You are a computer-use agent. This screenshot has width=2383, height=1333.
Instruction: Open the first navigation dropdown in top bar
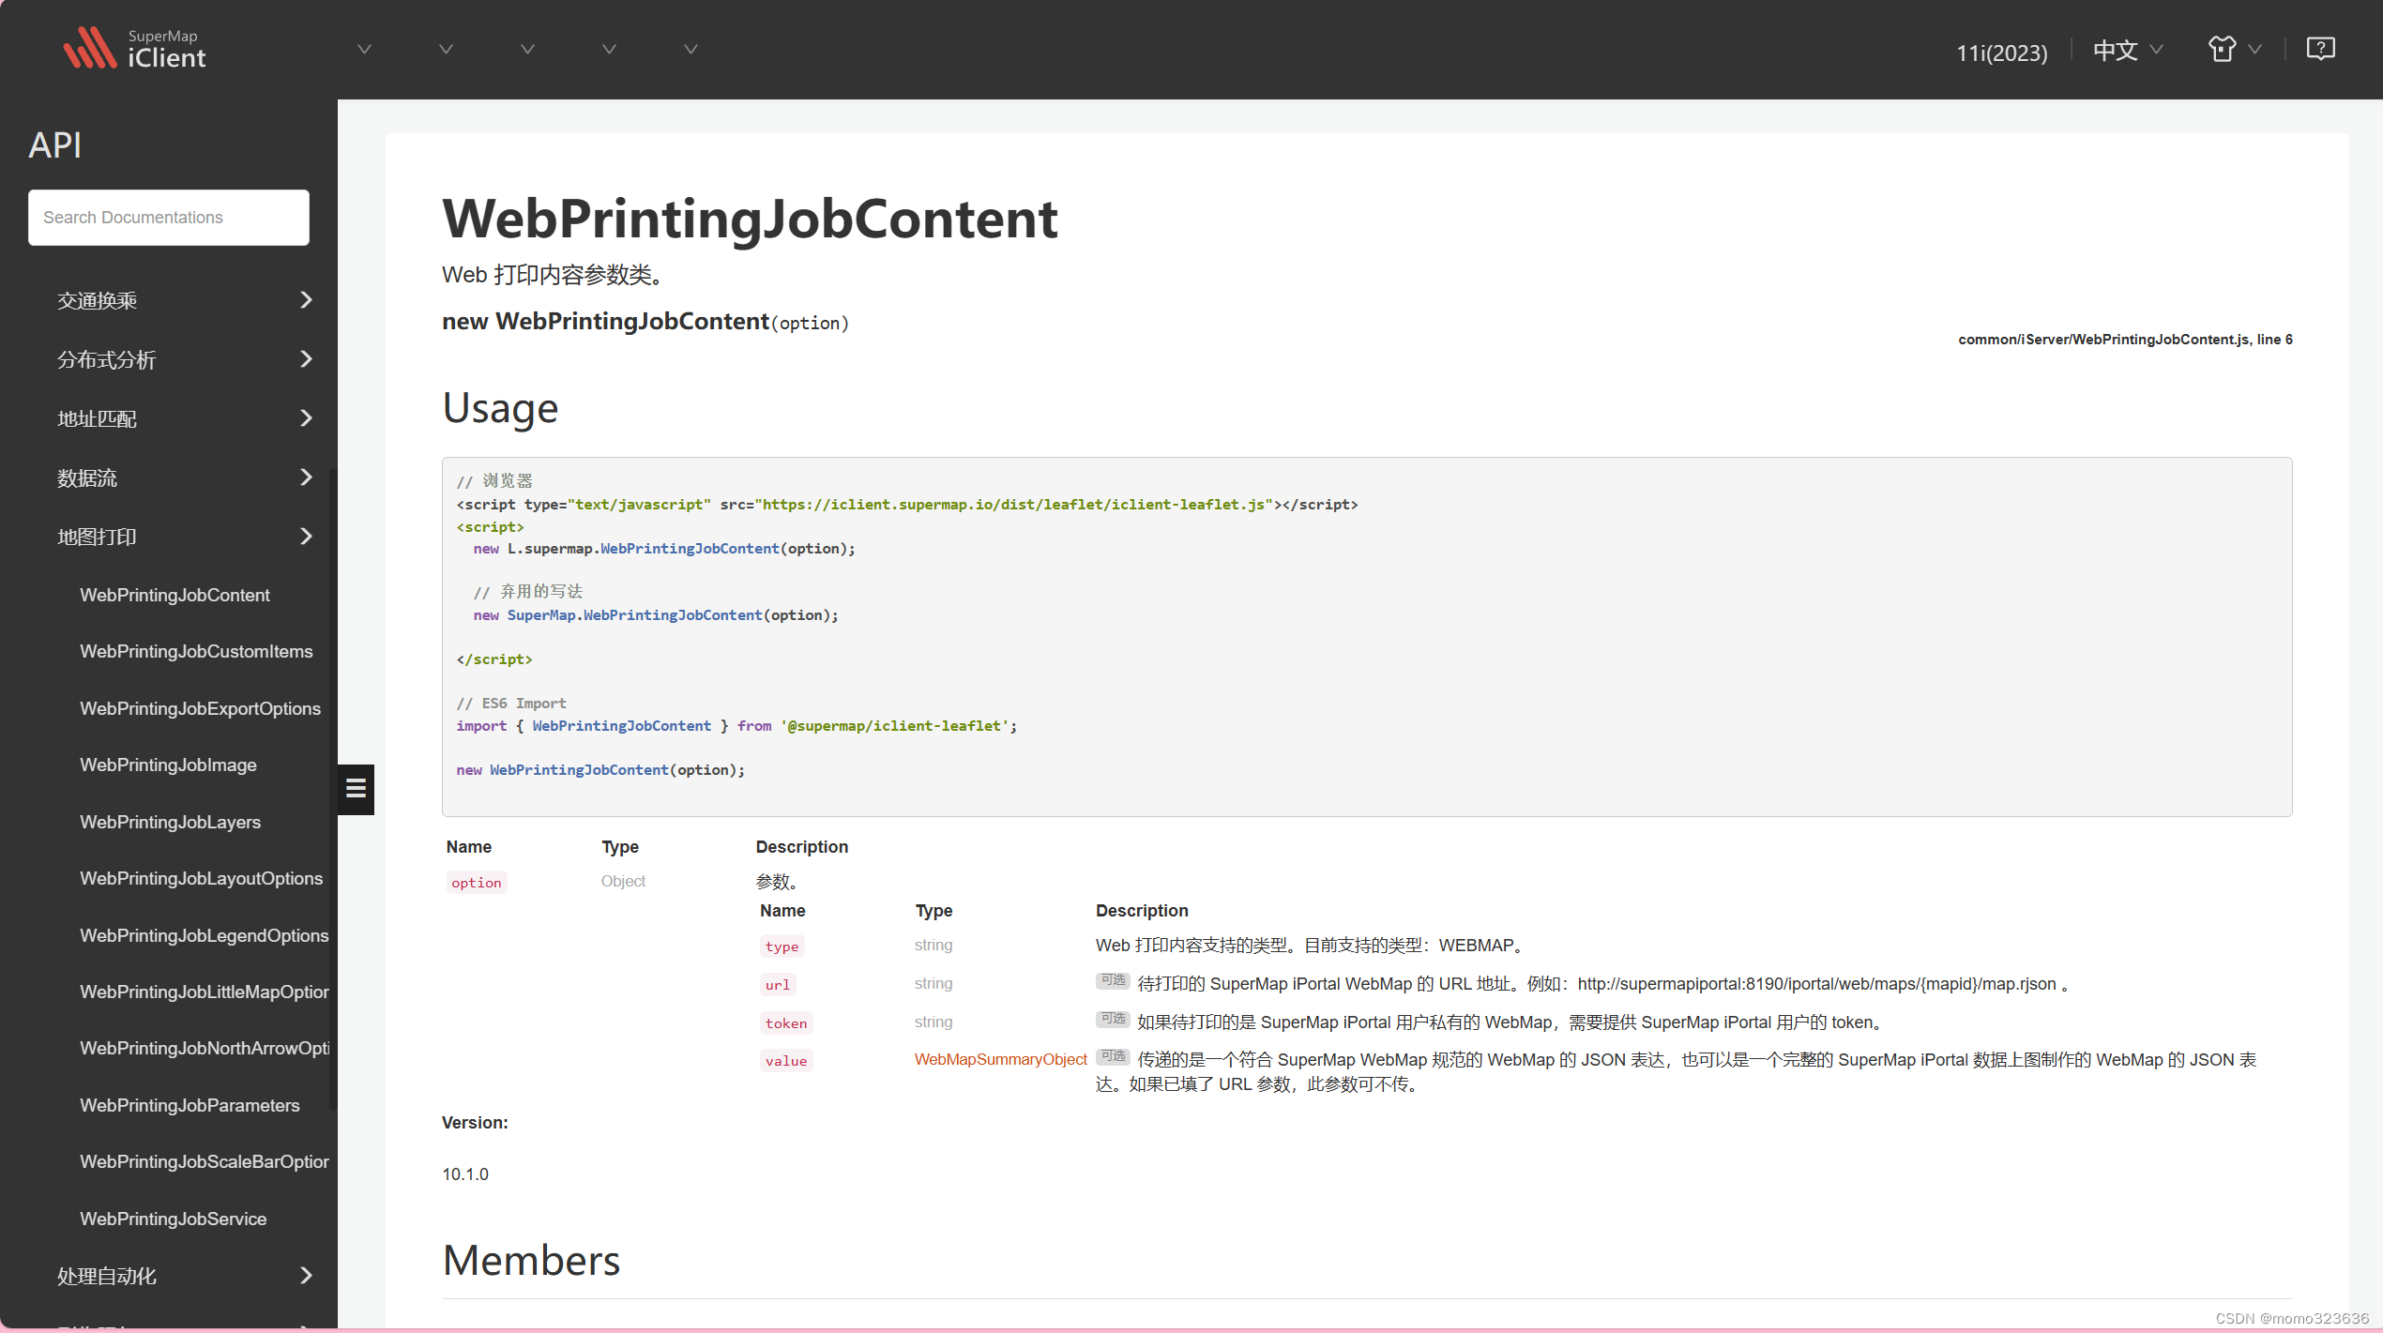click(365, 48)
